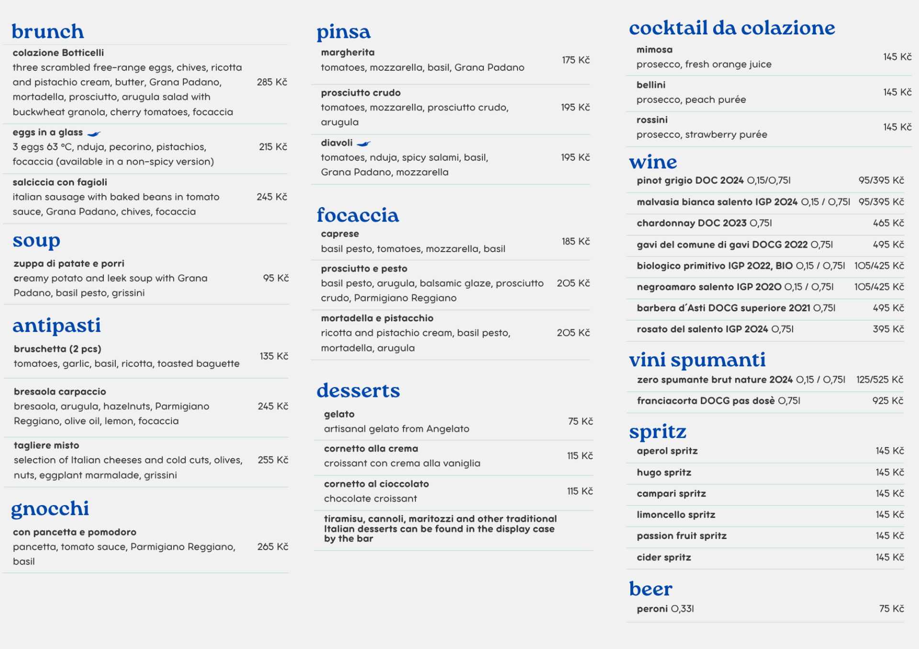This screenshot has width=919, height=649.
Task: Select the tagliere misto item name
Action: pos(46,445)
